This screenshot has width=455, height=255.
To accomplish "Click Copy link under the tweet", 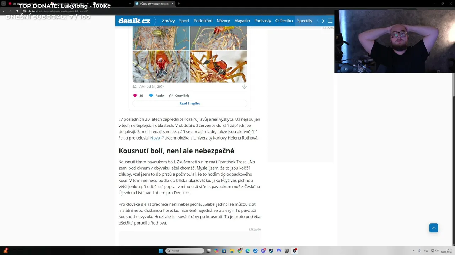I will click(179, 96).
